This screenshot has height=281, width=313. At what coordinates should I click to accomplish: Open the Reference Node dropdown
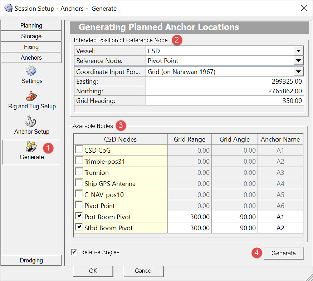tap(298, 61)
